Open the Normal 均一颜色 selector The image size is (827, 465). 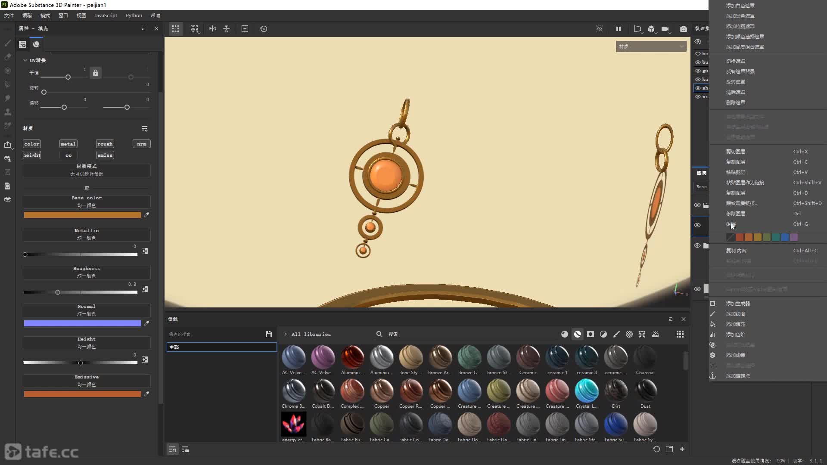[87, 310]
